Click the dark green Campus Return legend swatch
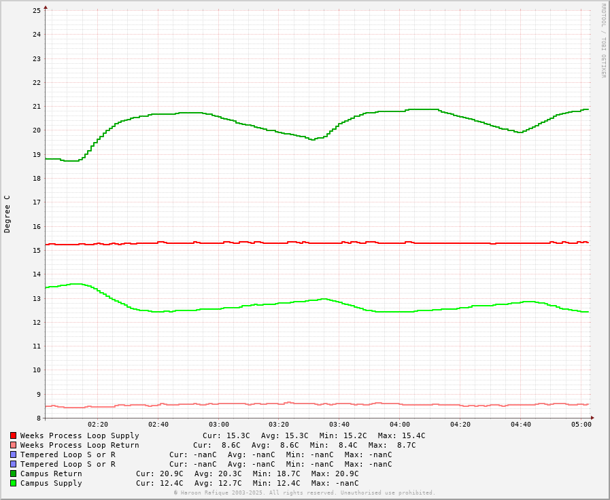The image size is (610, 500). click(x=13, y=474)
